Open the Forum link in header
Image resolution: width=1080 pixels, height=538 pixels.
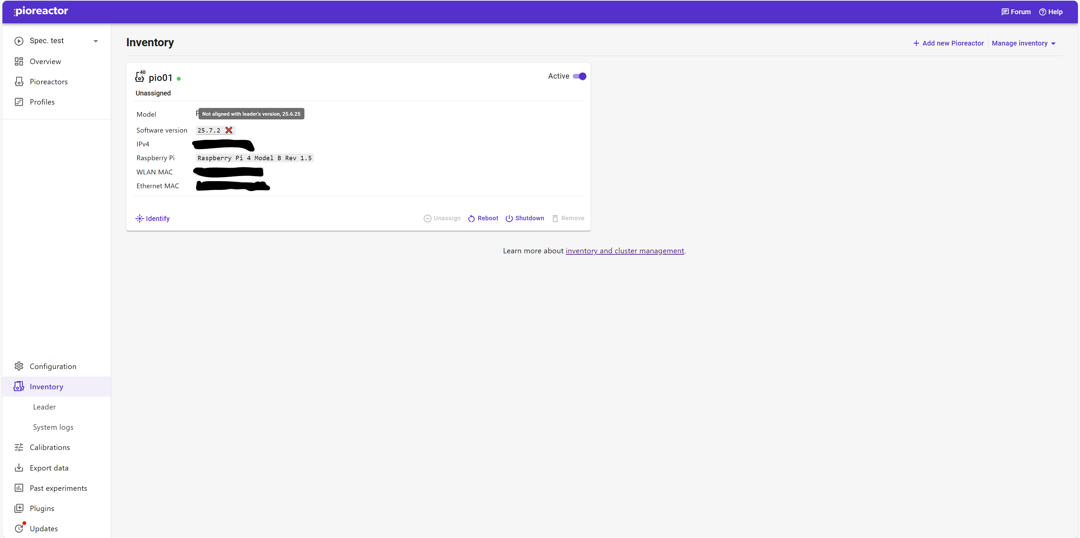tap(1016, 12)
